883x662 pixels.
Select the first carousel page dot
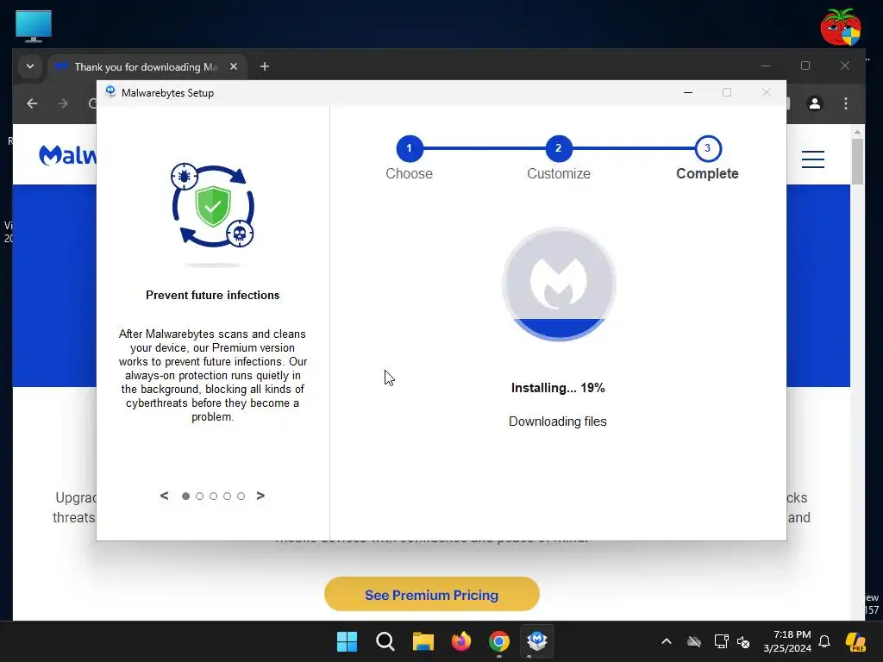[x=186, y=496]
